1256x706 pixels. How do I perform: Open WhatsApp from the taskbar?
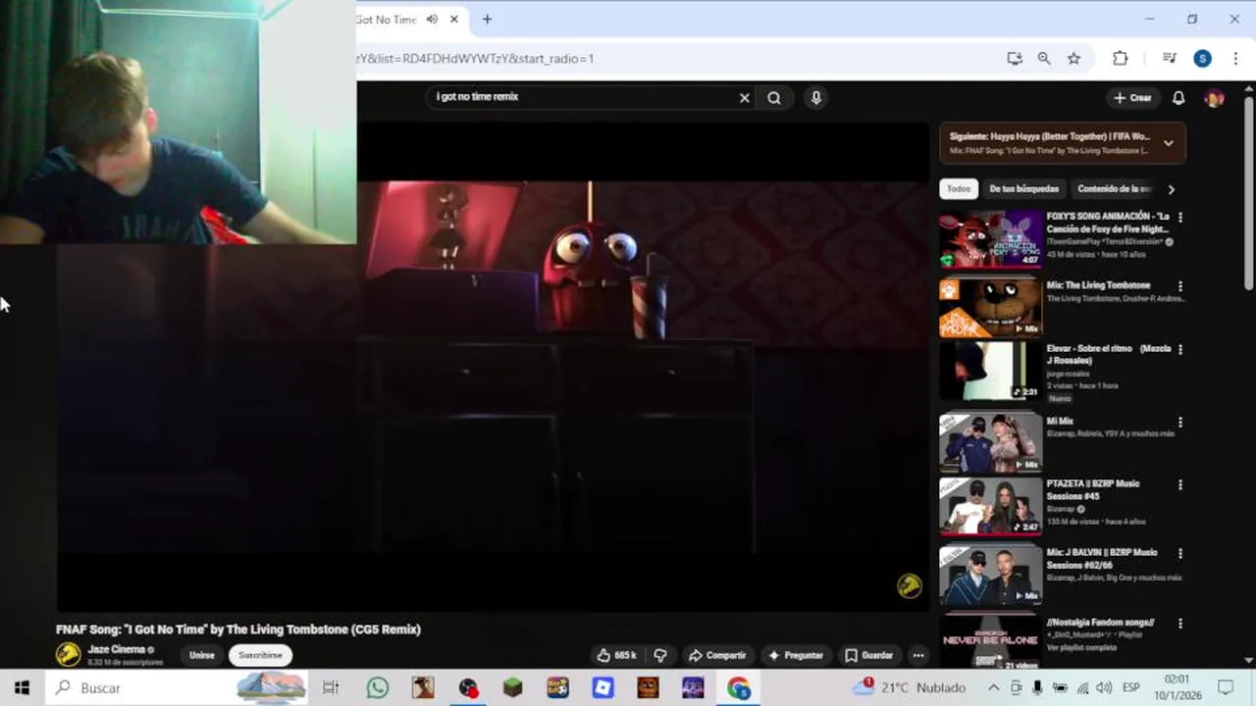378,687
